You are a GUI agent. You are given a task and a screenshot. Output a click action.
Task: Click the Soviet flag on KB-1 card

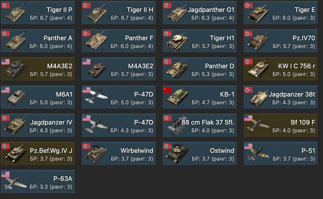click(167, 90)
